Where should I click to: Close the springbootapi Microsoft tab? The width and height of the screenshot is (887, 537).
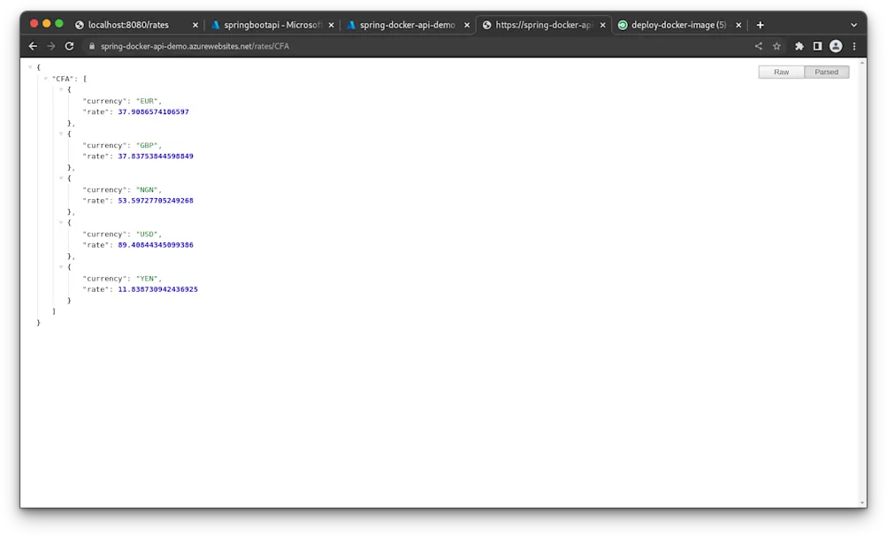click(331, 25)
